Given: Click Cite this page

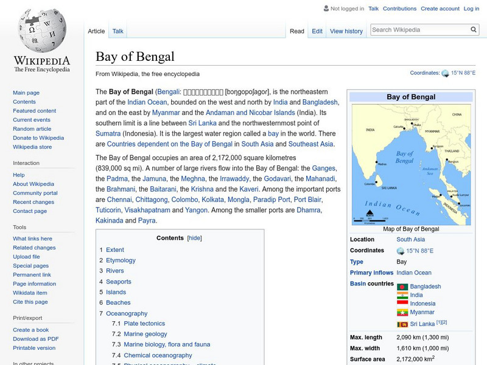Looking at the screenshot, I should tap(30, 301).
